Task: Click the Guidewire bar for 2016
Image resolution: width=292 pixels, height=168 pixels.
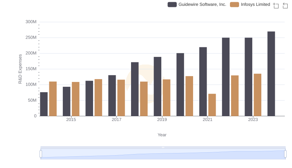Action: click(89, 98)
